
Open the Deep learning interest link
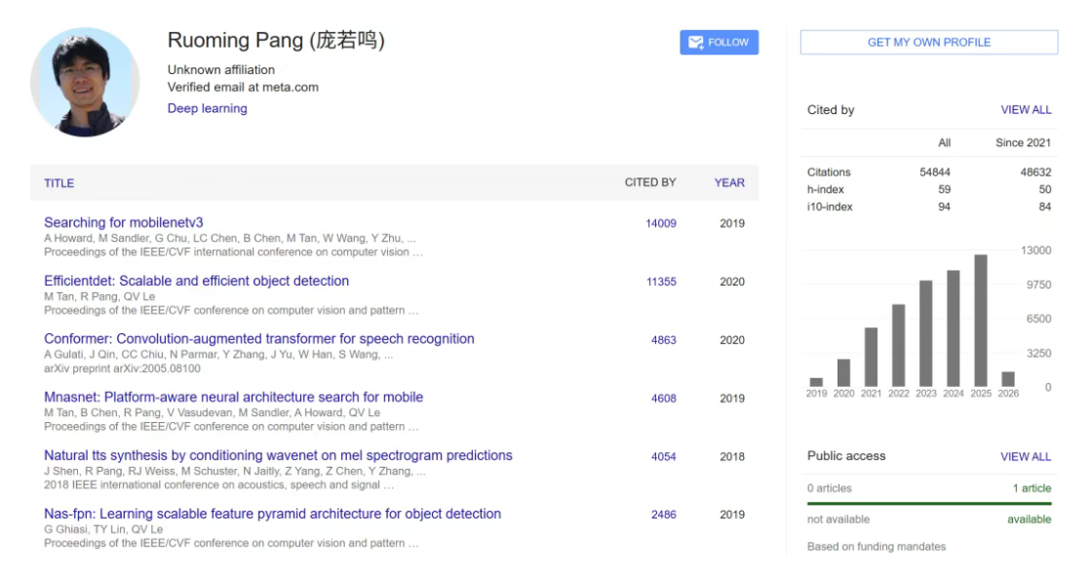click(207, 108)
